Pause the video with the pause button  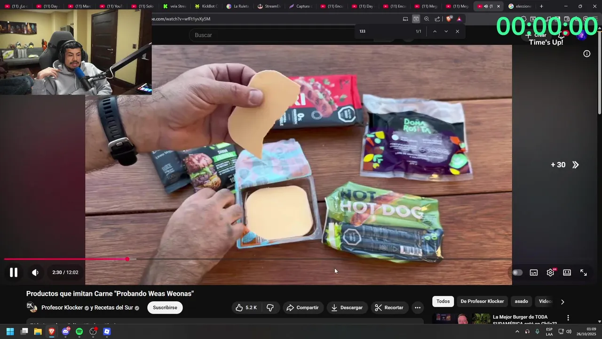tap(14, 272)
